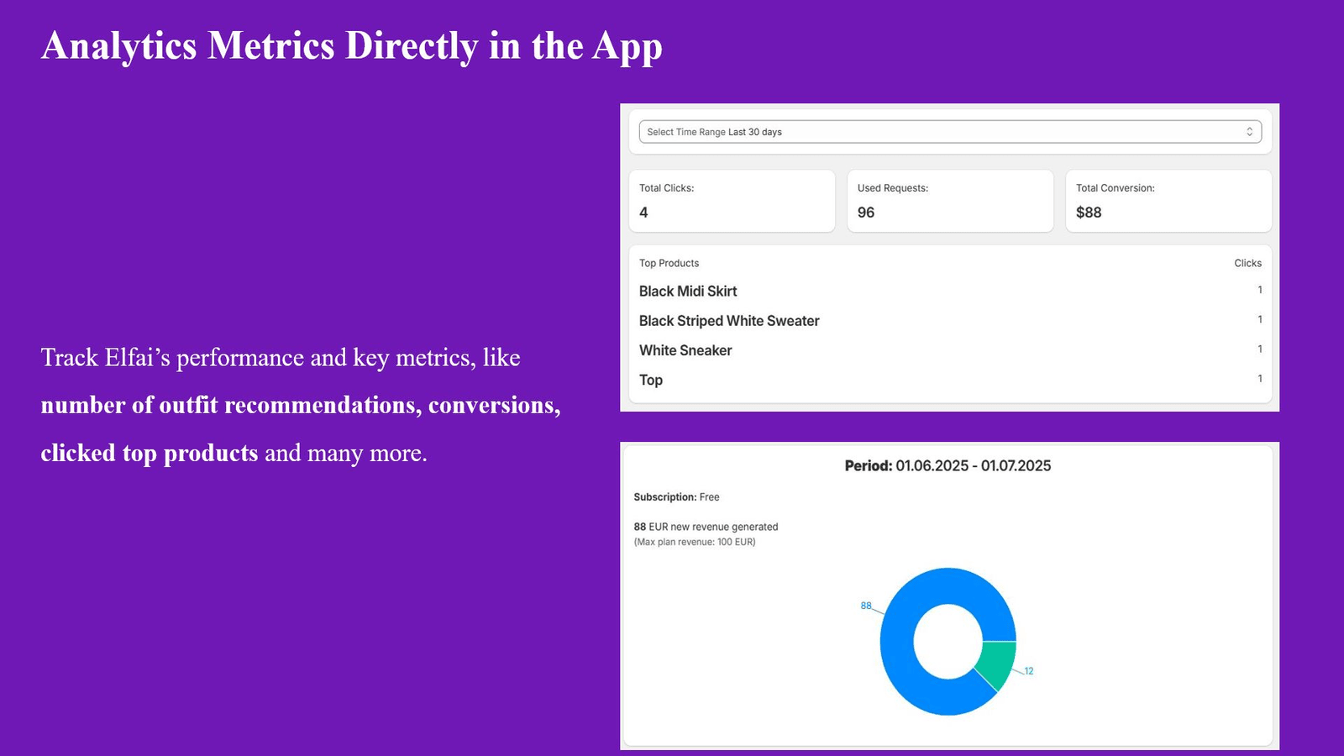Select the Black Striped White Sweater row

point(950,320)
